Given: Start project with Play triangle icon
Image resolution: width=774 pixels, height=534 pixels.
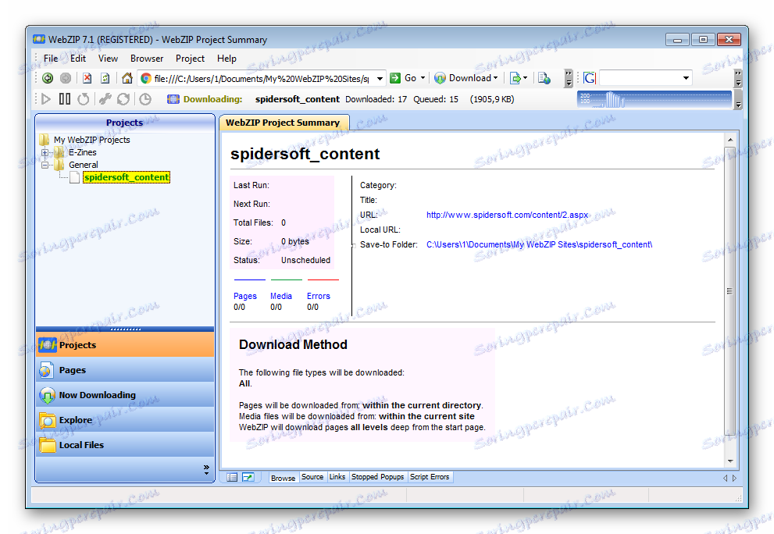Looking at the screenshot, I should tap(46, 99).
